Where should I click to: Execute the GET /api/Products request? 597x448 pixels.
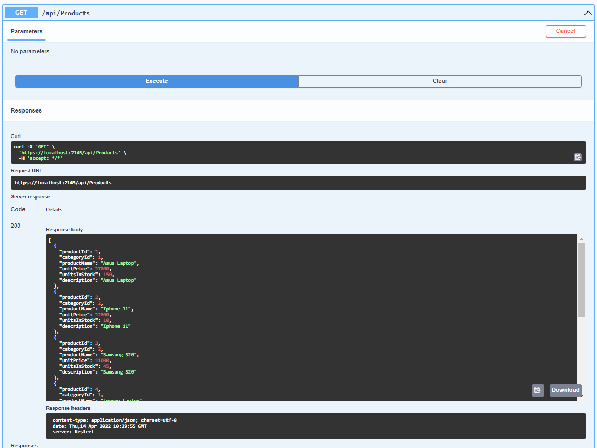156,81
